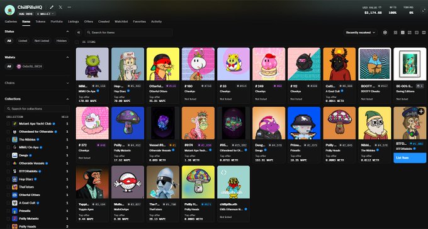This screenshot has height=229, width=428.
Task: Click the edit profile pencil icon
Action: tap(52, 7)
